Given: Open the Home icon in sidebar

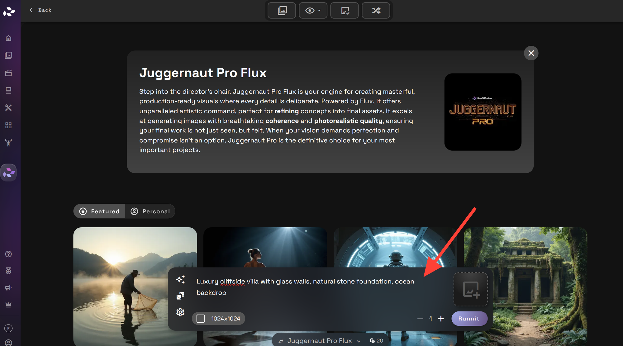Looking at the screenshot, I should coord(8,38).
